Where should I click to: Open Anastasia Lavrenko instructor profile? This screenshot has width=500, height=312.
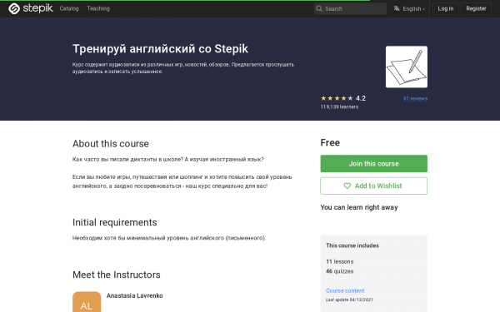pos(134,295)
